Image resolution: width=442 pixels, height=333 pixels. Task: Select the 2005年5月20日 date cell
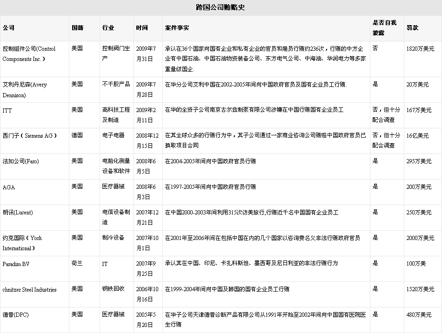143,319
